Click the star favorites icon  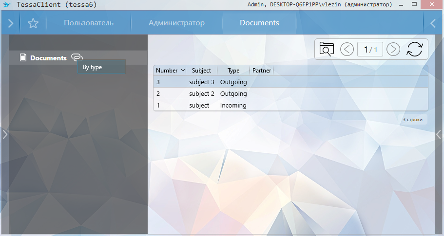click(x=33, y=23)
